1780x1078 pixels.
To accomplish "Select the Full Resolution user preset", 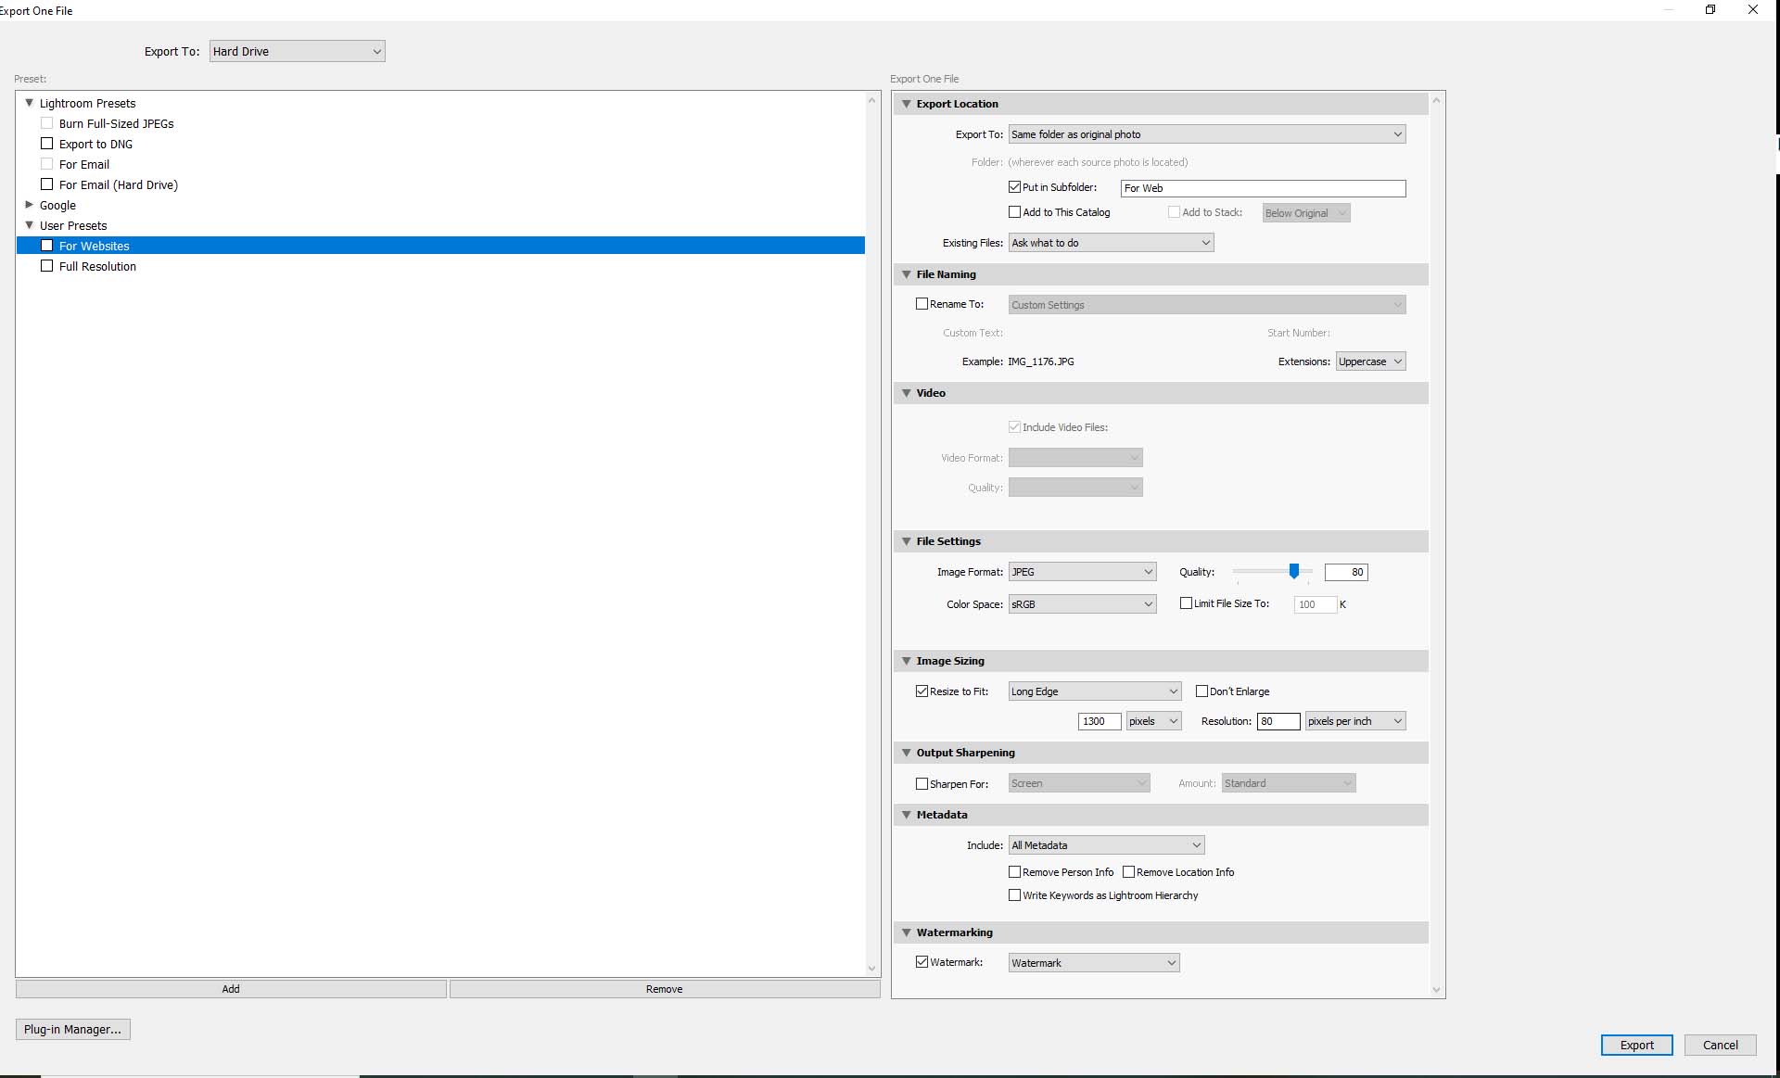I will [97, 266].
